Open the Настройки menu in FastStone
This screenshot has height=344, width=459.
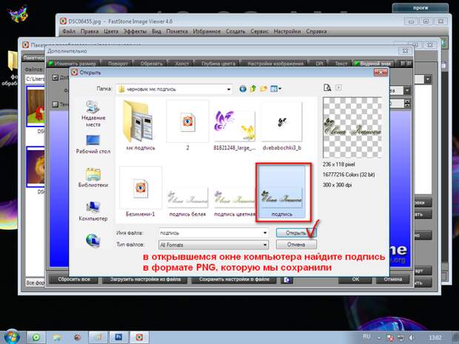click(287, 31)
